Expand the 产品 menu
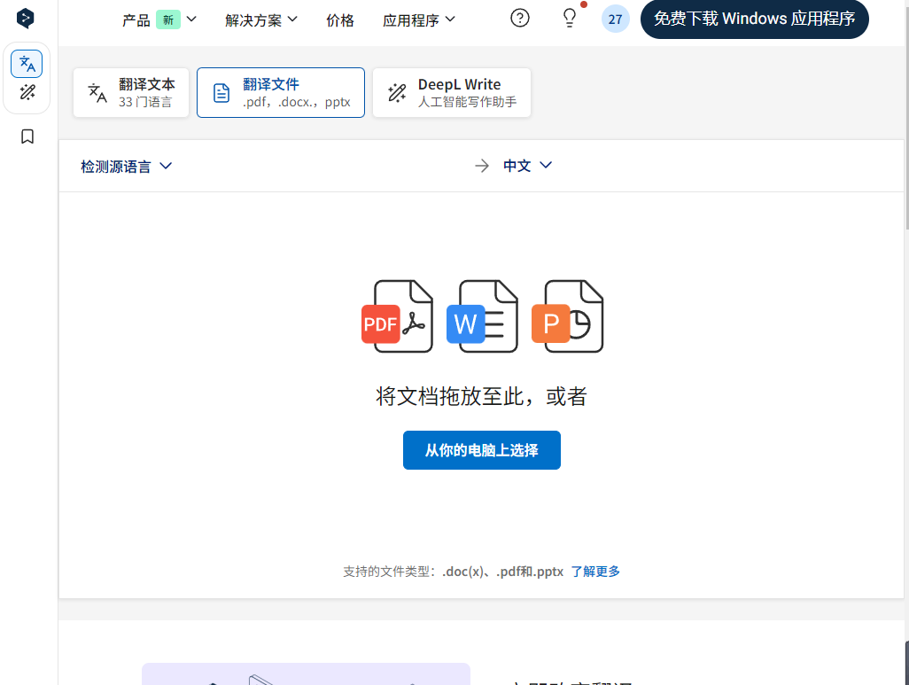909x685 pixels. pyautogui.click(x=159, y=19)
